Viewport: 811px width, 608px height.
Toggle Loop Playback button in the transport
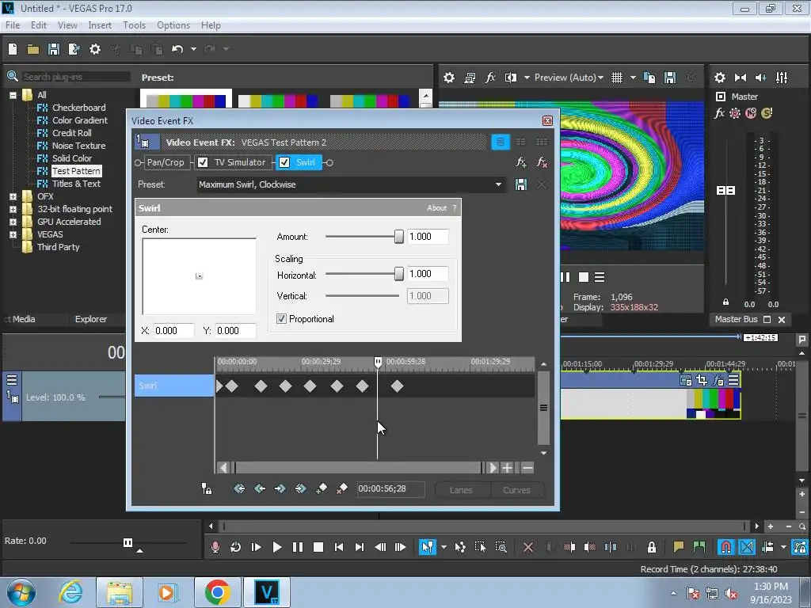pyautogui.click(x=236, y=547)
